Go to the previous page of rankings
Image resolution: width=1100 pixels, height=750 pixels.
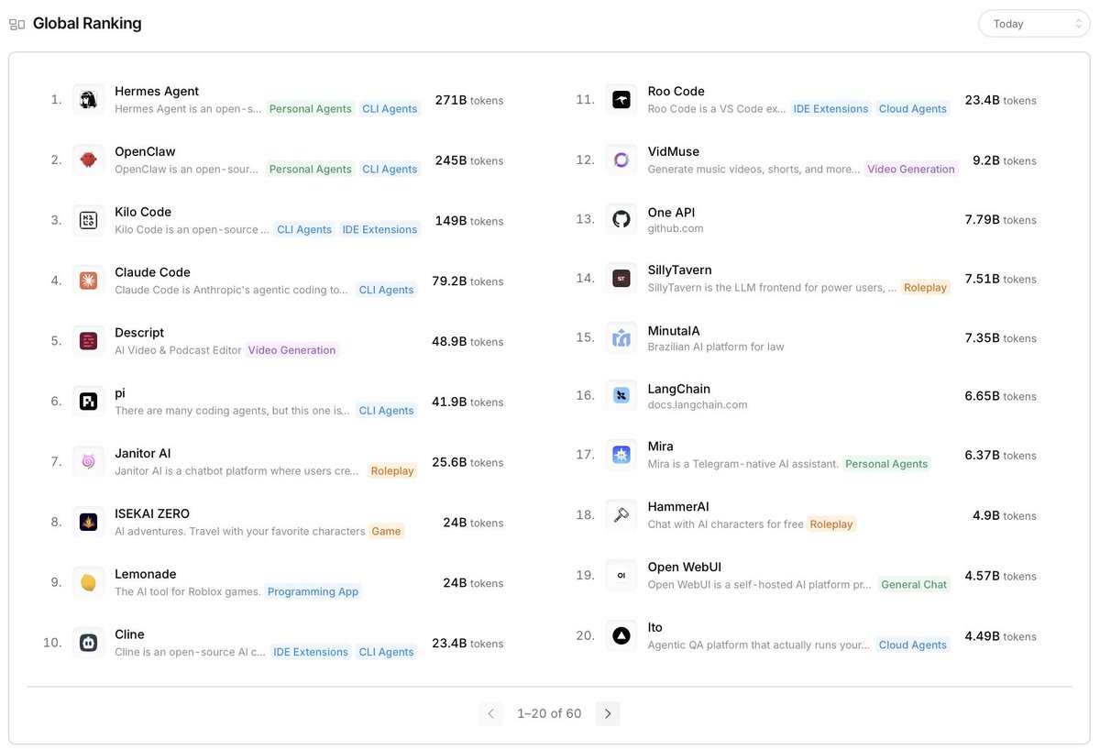tap(490, 713)
